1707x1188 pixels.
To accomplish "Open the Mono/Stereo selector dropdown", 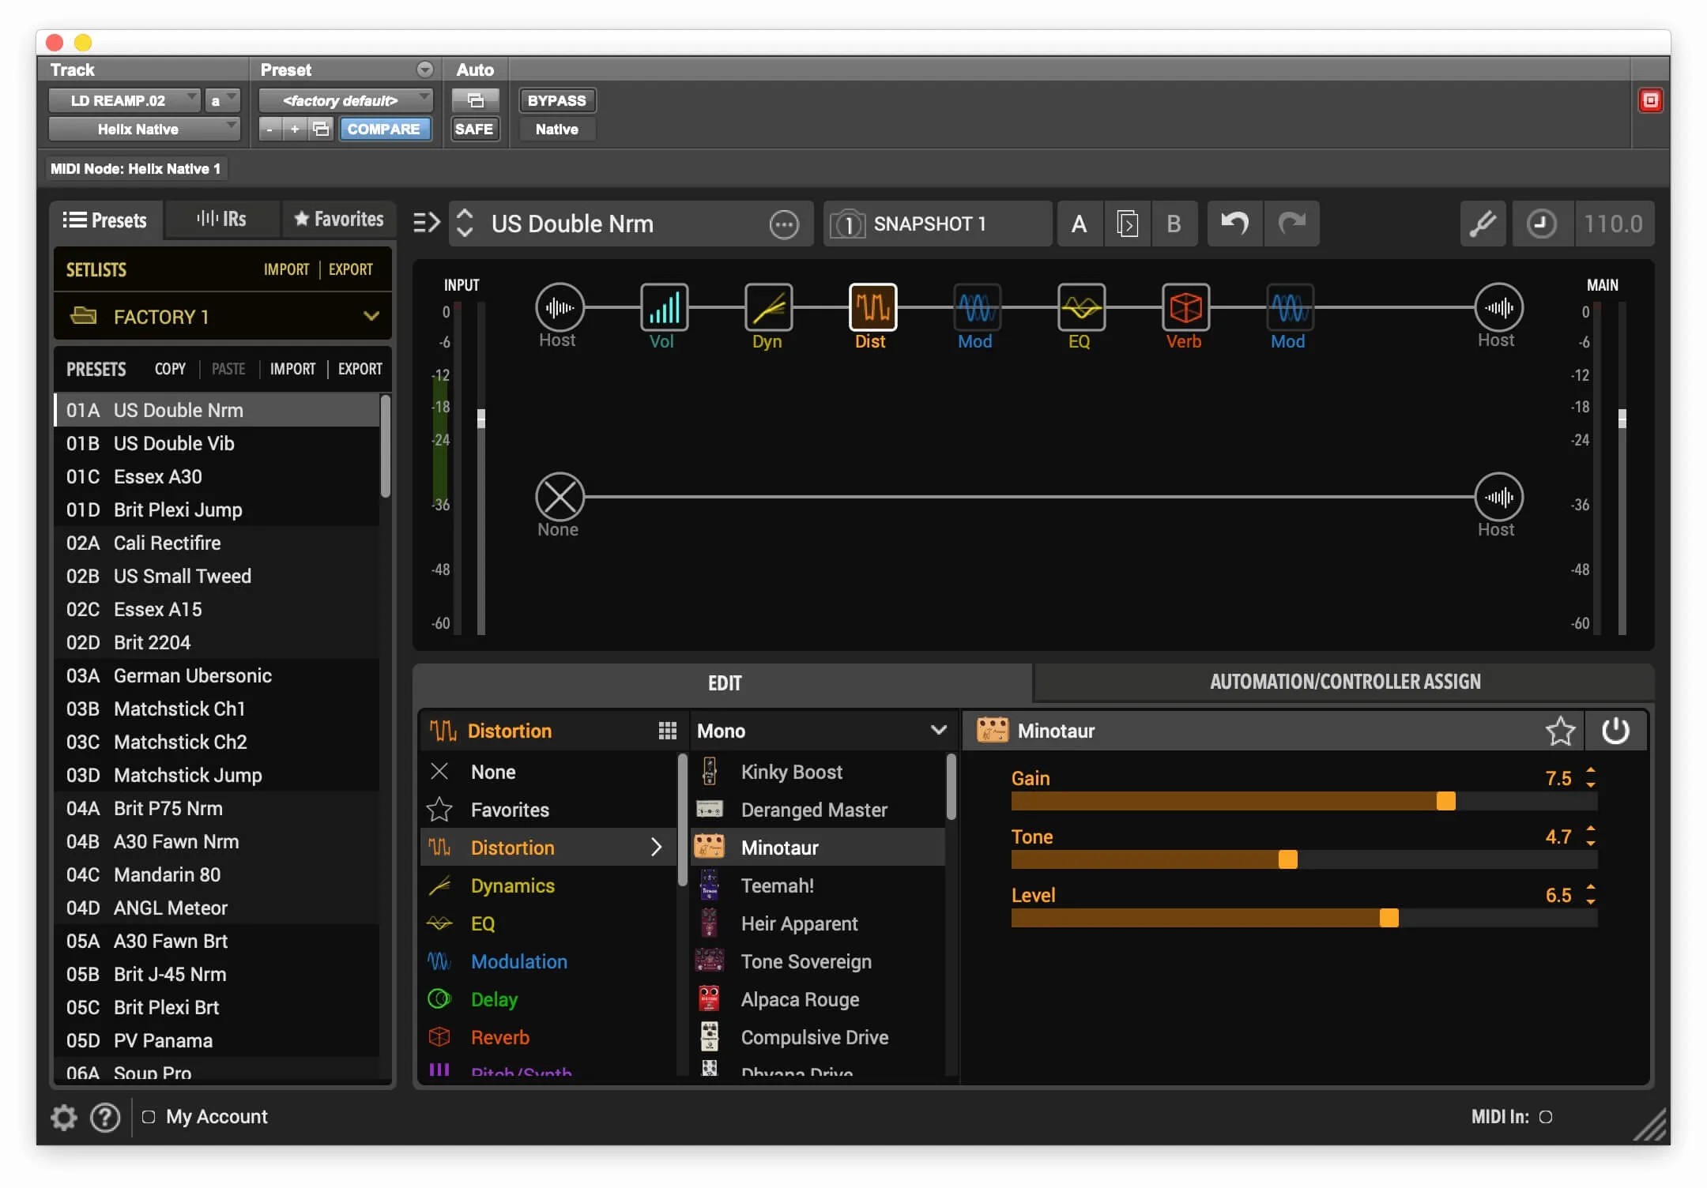I will pyautogui.click(x=822, y=731).
